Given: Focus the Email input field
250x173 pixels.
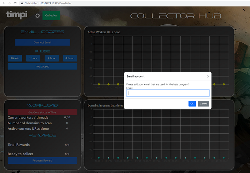Looking at the screenshot, I should tap(167, 93).
